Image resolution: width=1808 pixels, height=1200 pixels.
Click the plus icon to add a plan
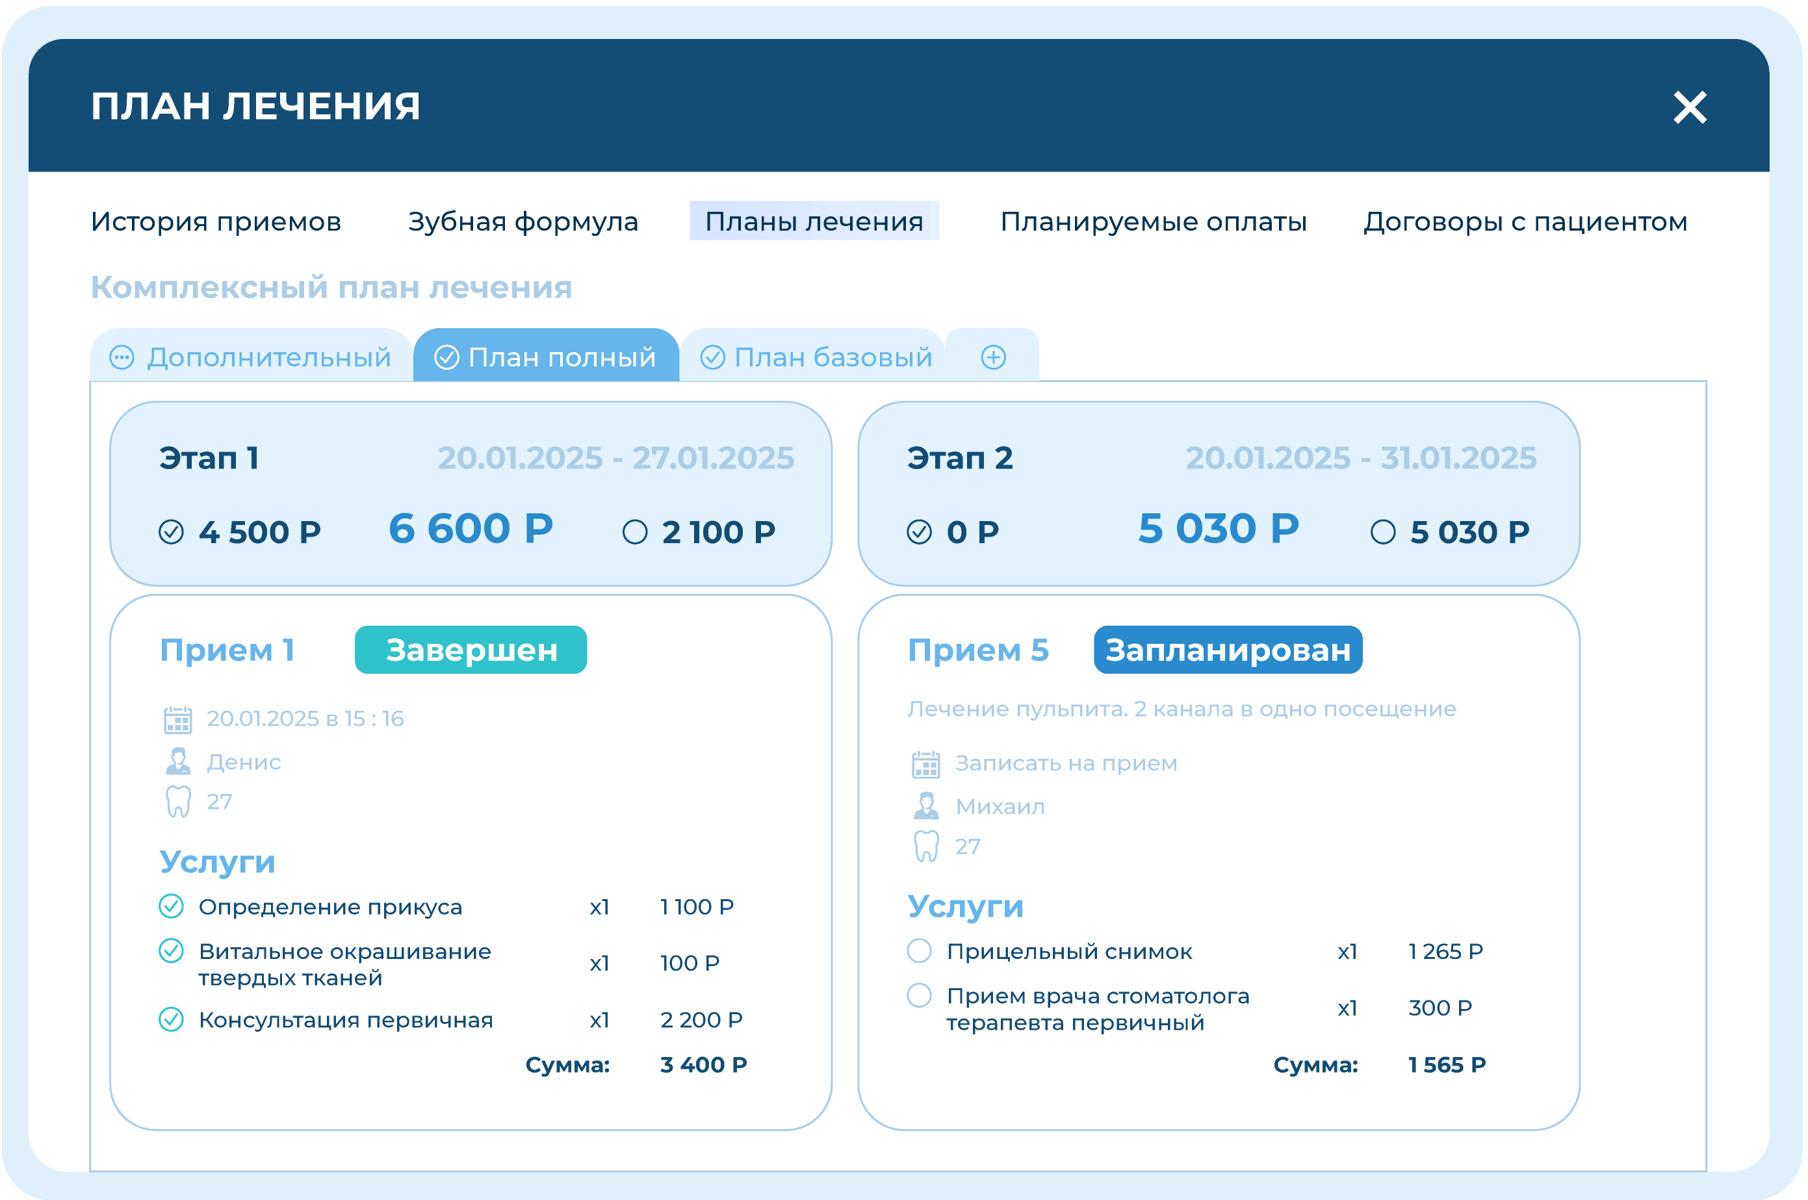pyautogui.click(x=993, y=357)
